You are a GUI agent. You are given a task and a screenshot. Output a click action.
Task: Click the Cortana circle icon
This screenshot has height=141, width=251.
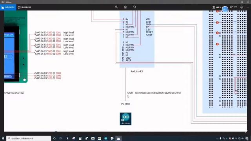54,138
